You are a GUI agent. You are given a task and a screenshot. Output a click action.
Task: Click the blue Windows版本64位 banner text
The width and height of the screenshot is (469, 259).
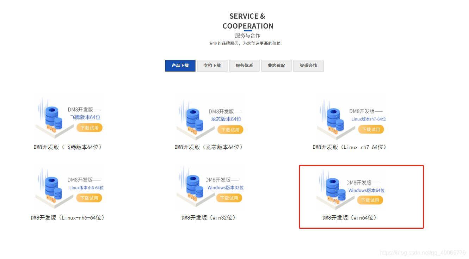[x=366, y=190]
